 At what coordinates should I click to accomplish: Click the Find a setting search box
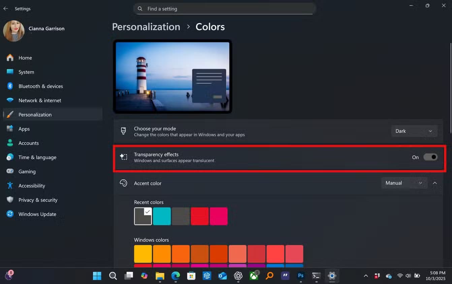point(225,9)
